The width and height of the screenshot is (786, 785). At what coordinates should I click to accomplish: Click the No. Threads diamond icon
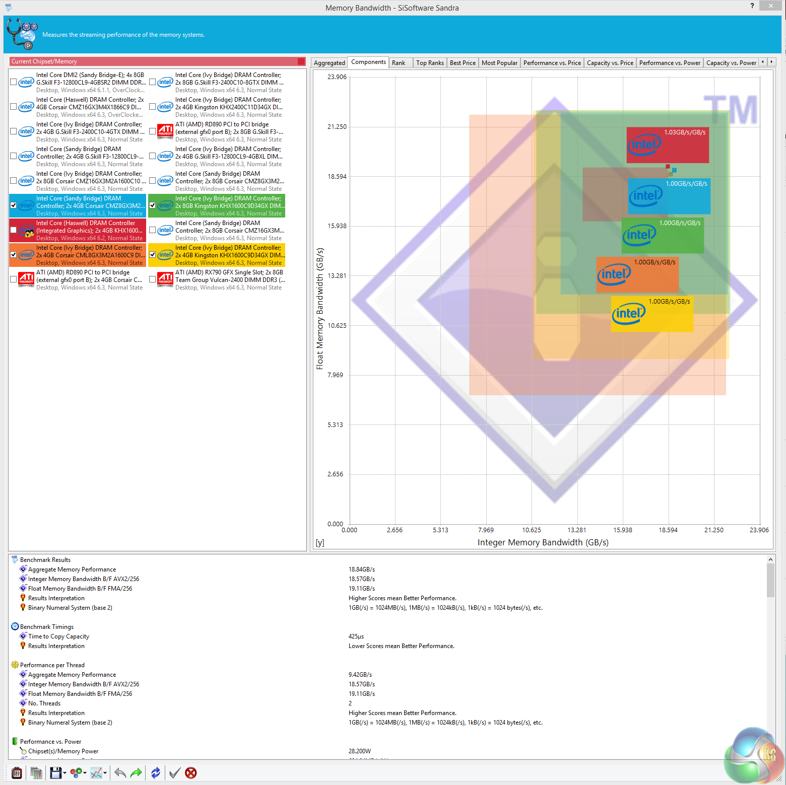coord(23,703)
